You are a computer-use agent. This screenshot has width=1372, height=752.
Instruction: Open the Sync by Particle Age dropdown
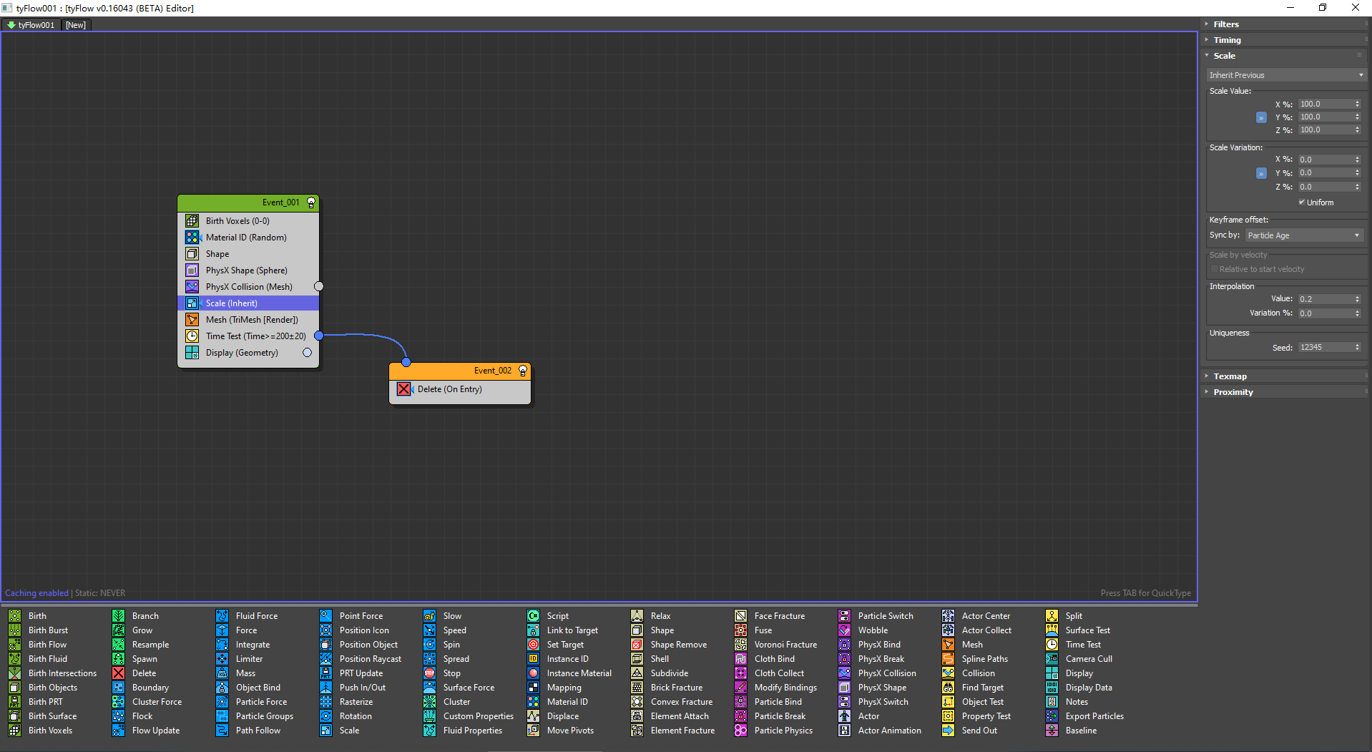click(1303, 235)
